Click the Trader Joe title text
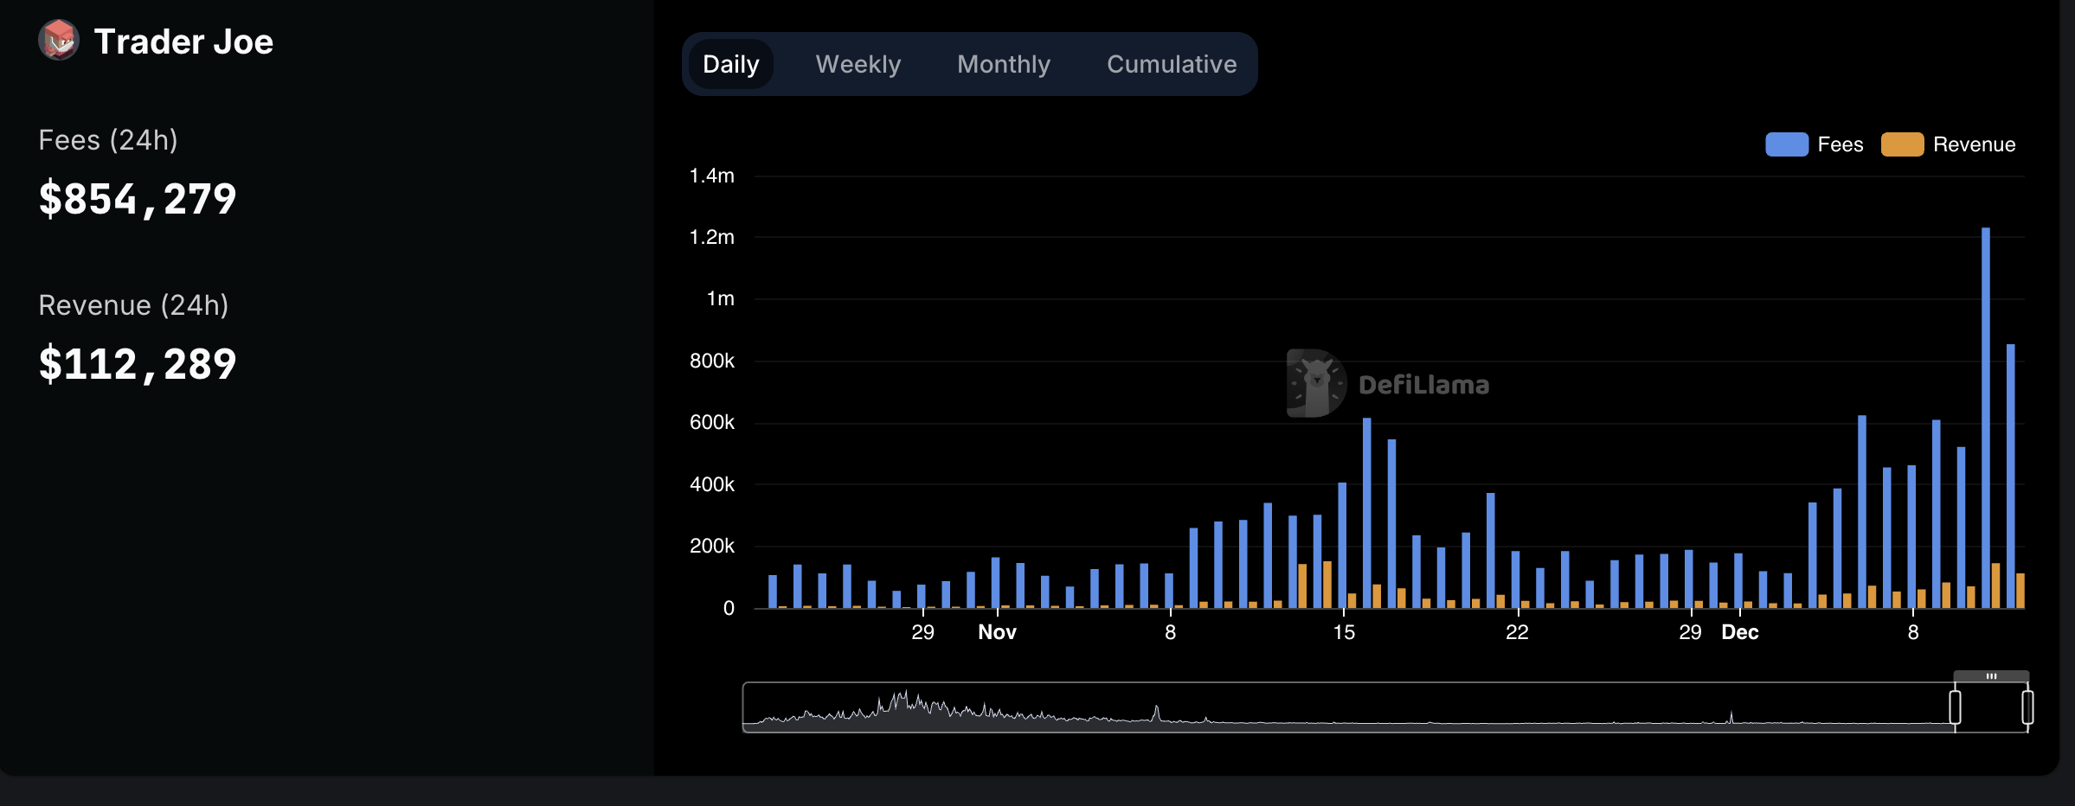2075x806 pixels. pyautogui.click(x=183, y=42)
